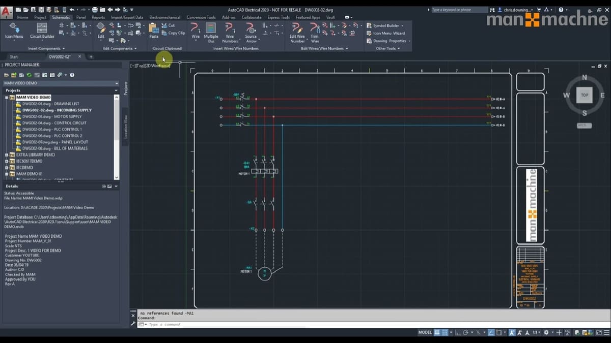This screenshot has height=343, width=611.
Task: Open Edit Wire Number tool
Action: pyautogui.click(x=297, y=32)
